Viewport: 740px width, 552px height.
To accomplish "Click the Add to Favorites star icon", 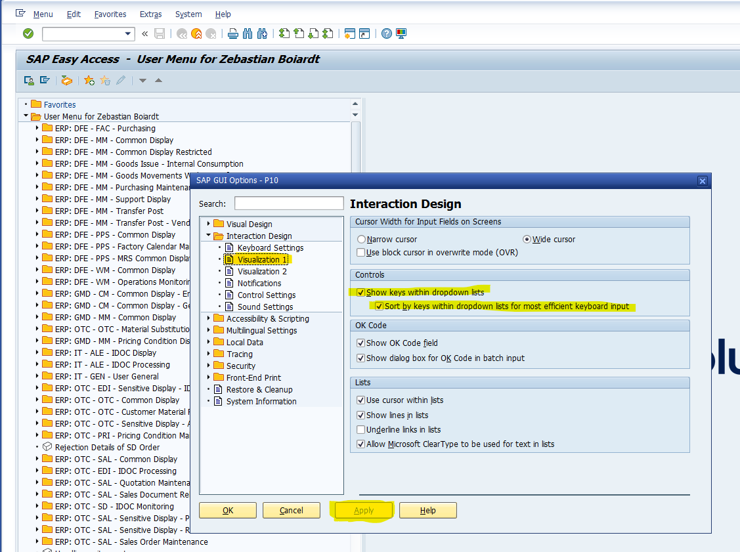I will pos(89,81).
